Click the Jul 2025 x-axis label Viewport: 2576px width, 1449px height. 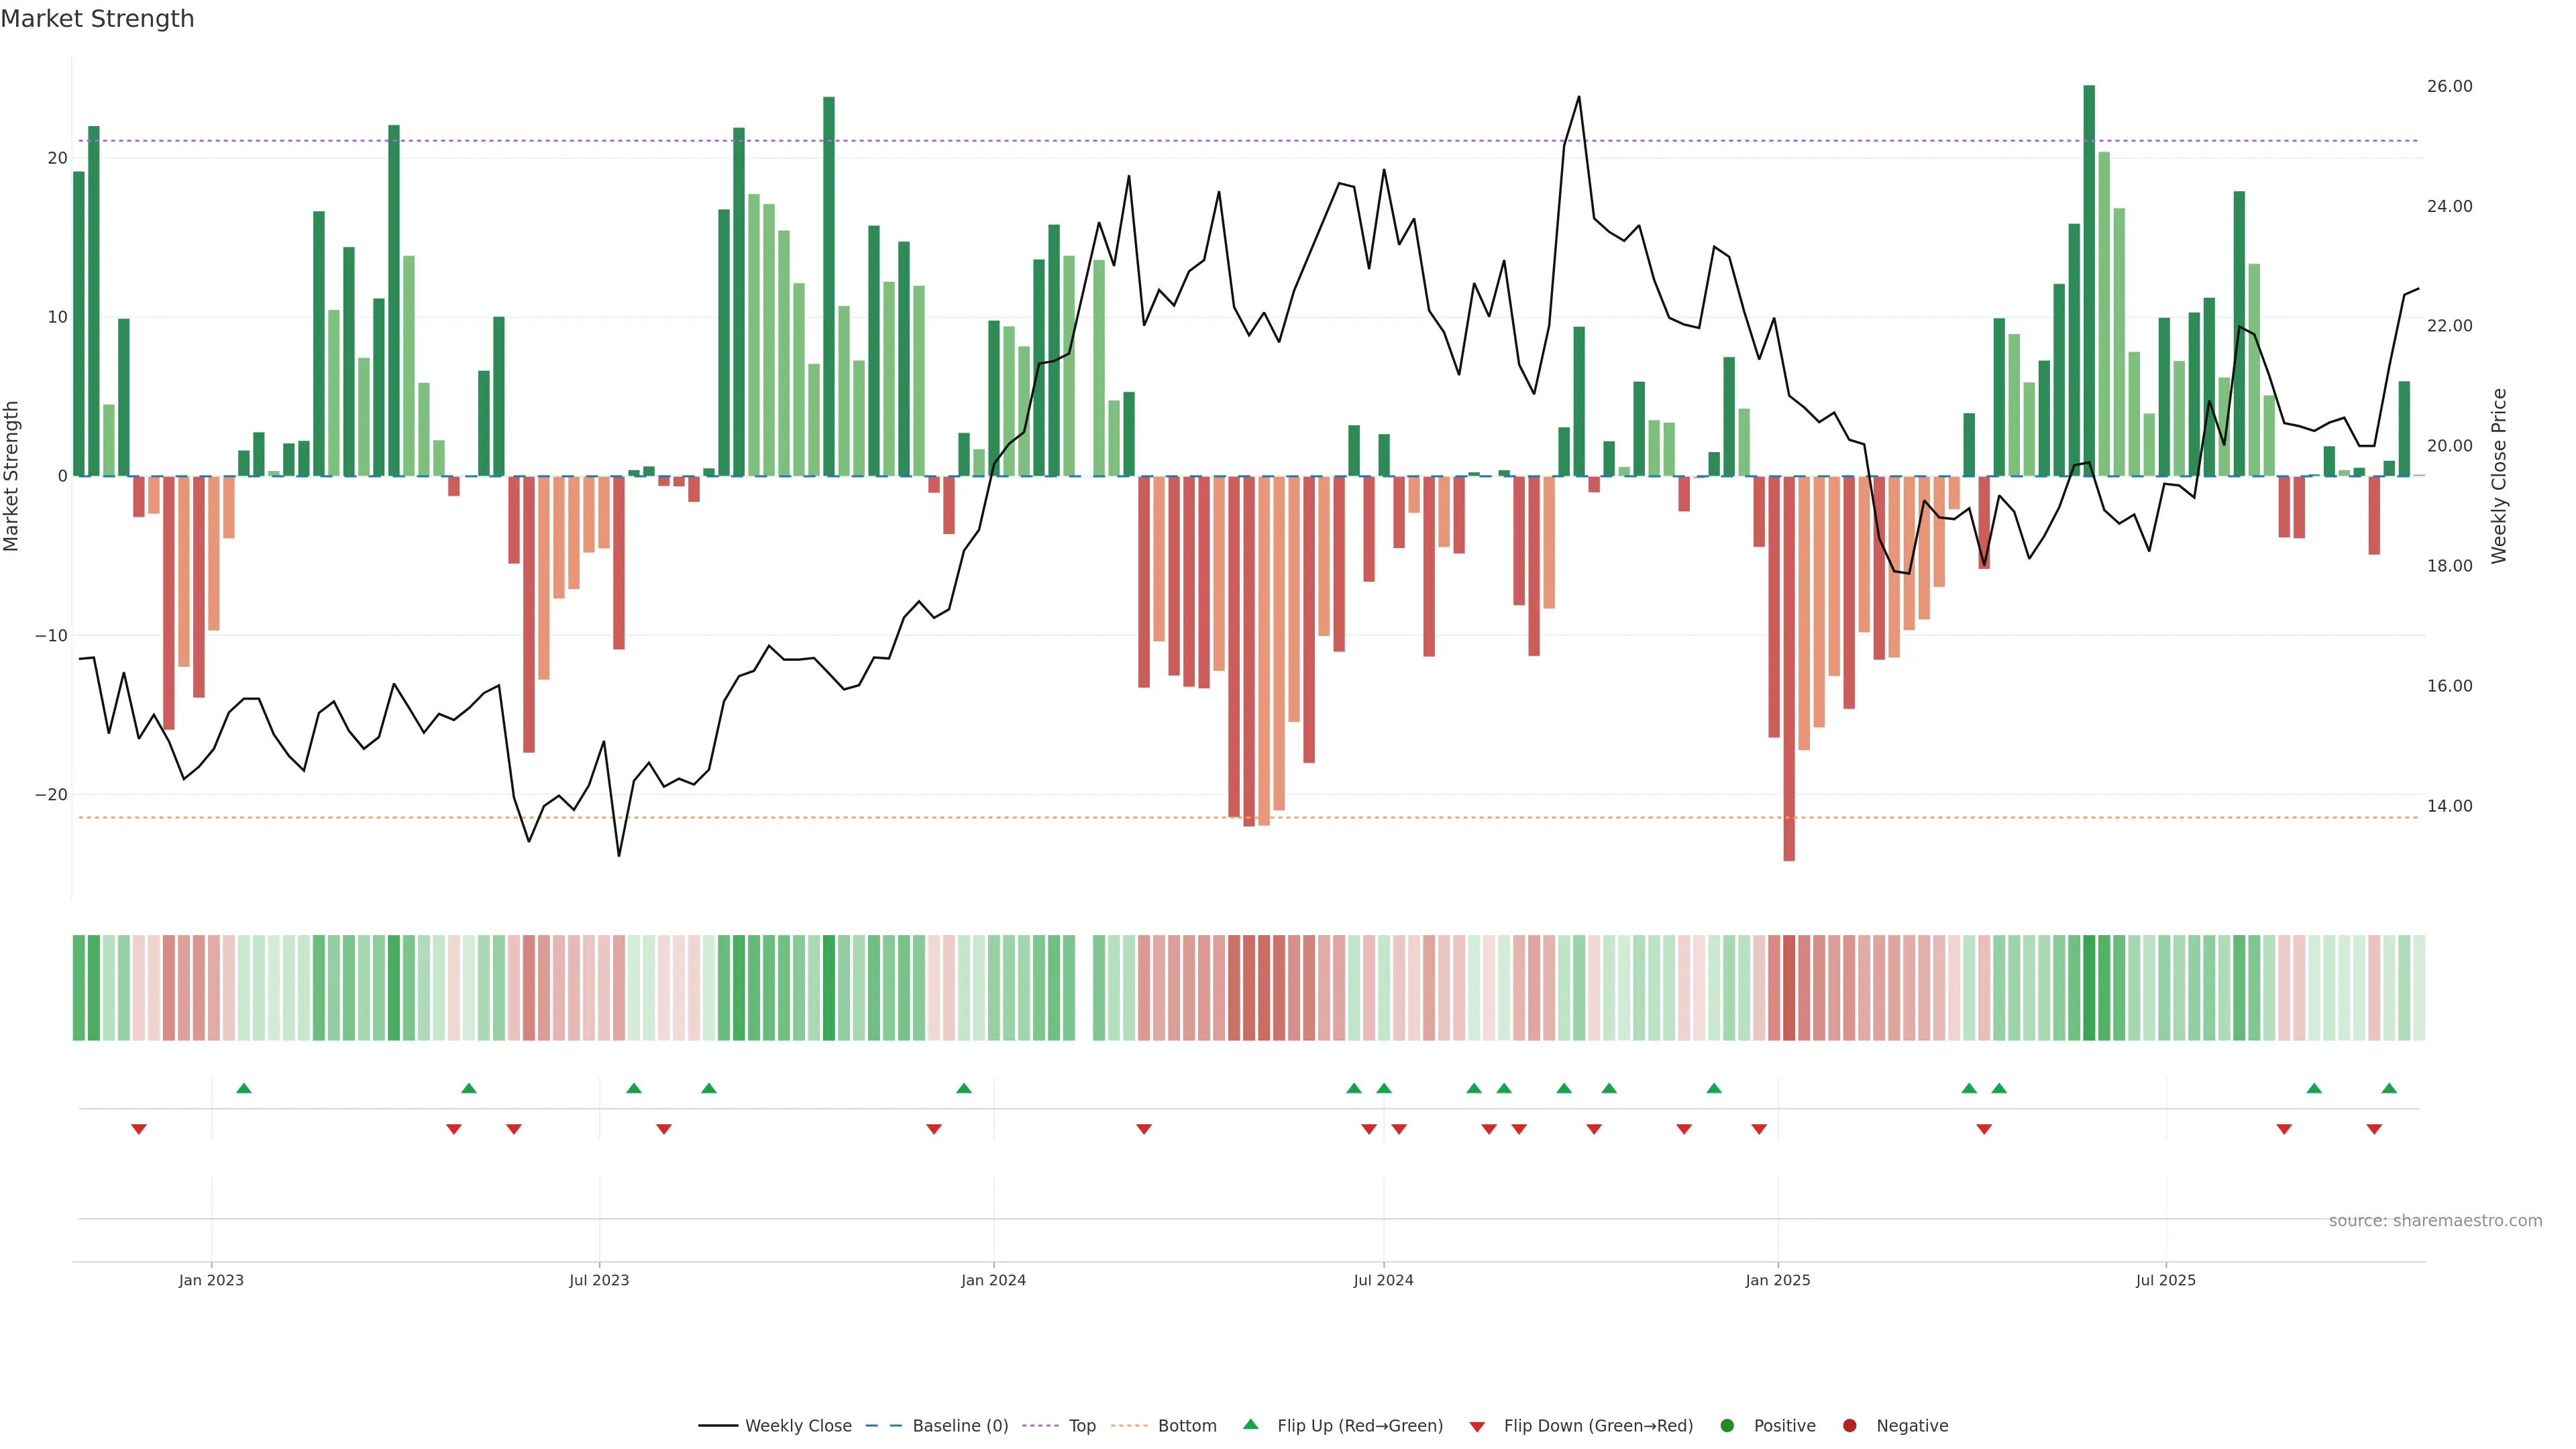coord(2165,1280)
